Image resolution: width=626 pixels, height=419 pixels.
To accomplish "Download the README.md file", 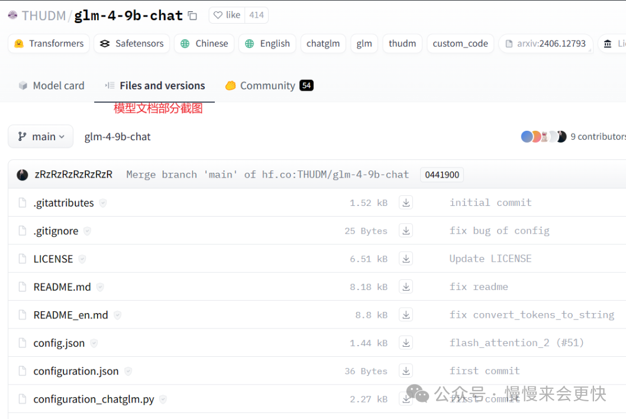I will coord(406,286).
